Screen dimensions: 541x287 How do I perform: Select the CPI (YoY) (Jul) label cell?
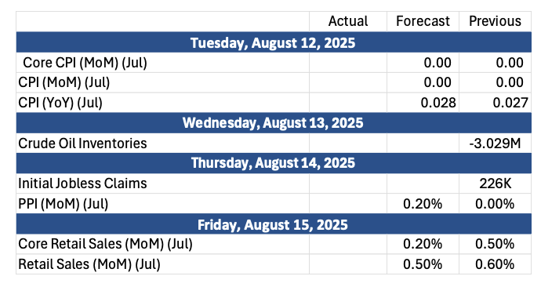(162, 103)
